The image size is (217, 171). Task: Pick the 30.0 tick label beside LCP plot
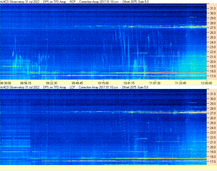pyautogui.click(x=213, y=99)
